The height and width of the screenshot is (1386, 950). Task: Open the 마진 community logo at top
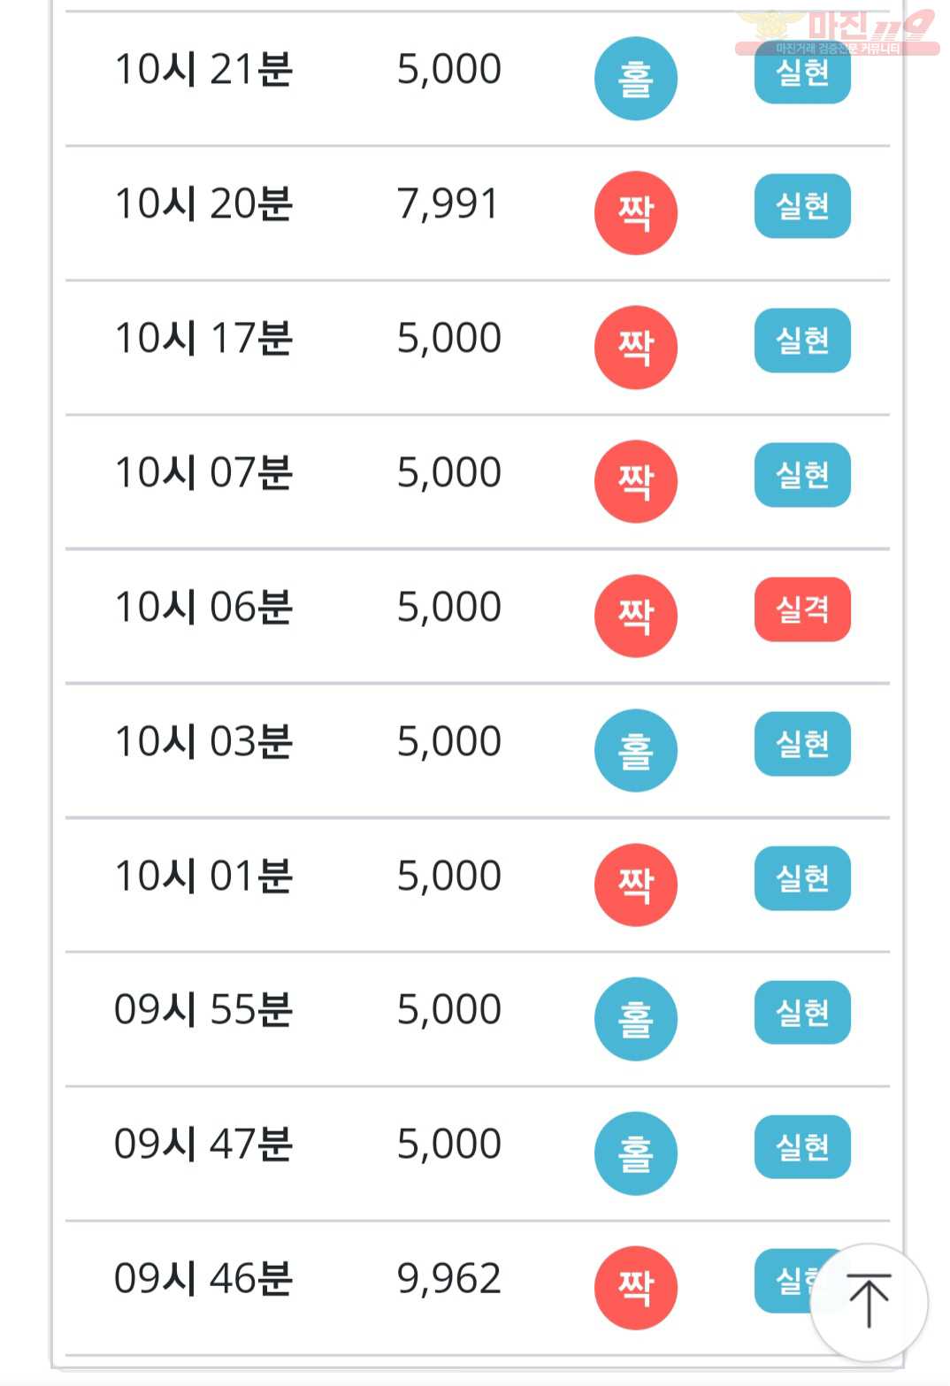point(837,32)
